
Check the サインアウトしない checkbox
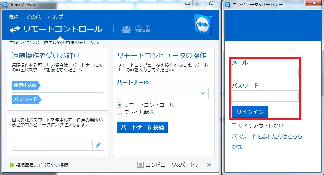pos(234,126)
